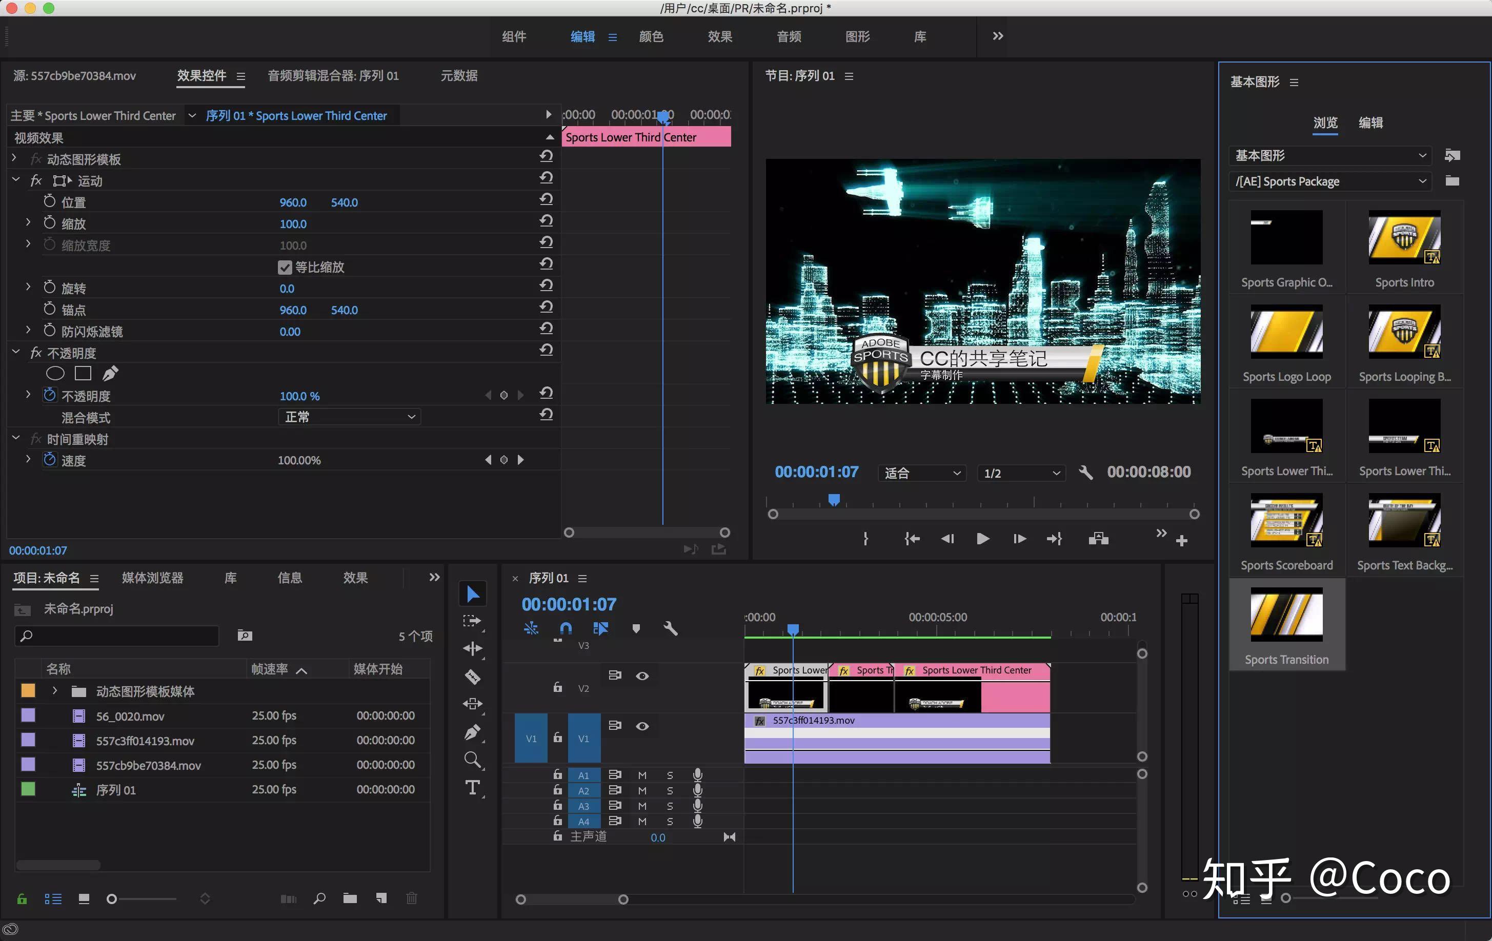Open blend mode dropdown showing 正常

click(349, 417)
